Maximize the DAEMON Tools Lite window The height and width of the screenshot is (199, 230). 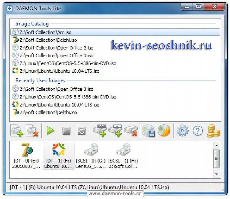point(198,7)
